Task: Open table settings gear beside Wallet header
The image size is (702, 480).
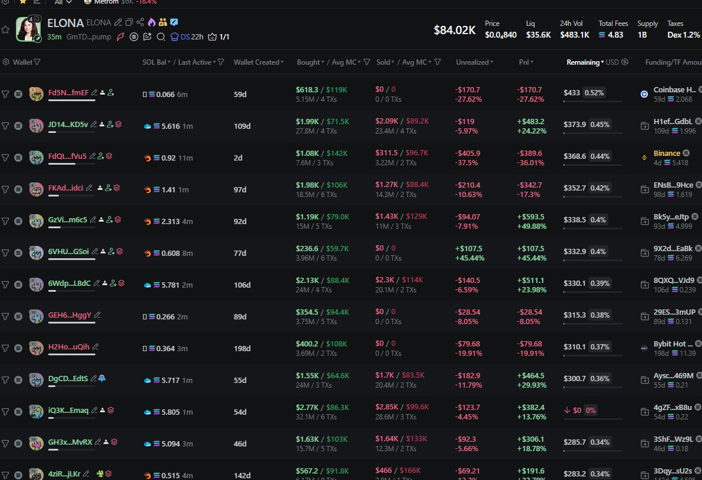Action: click(6, 62)
